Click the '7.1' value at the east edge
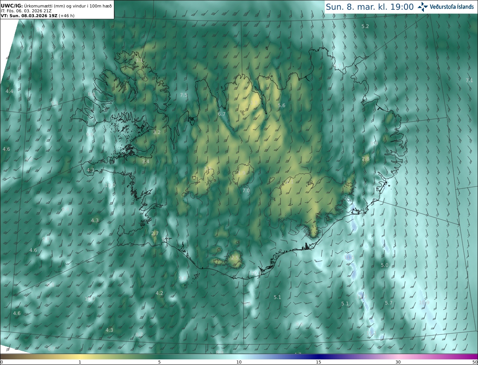The height and width of the screenshot is (365, 478). [x=469, y=80]
